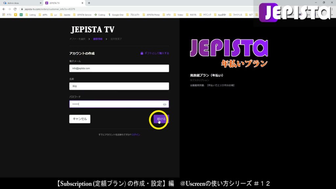Open the Jepista bookmark folder
This screenshot has width=336, height=189.
point(65,15)
